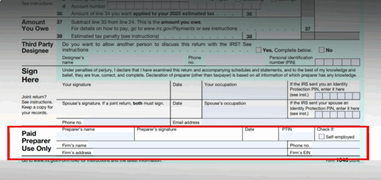Click your Identity Protection PIN boxes
Viewport: 381px width, 180px height.
point(337,96)
